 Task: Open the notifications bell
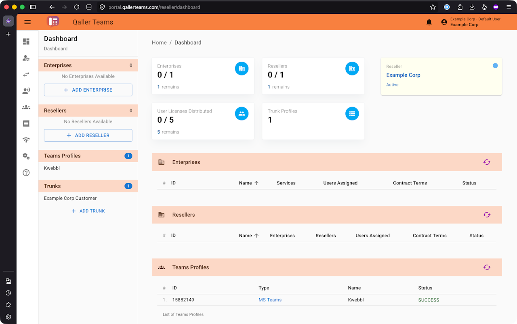[429, 22]
